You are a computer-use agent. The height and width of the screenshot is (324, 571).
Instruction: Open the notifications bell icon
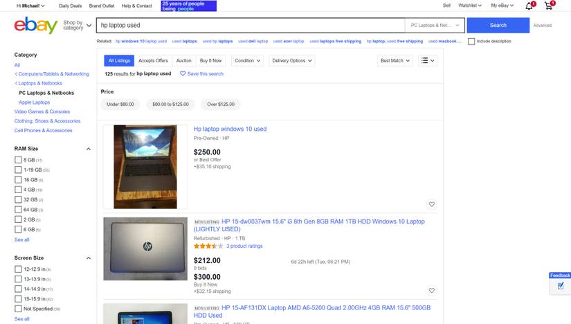pyautogui.click(x=529, y=6)
